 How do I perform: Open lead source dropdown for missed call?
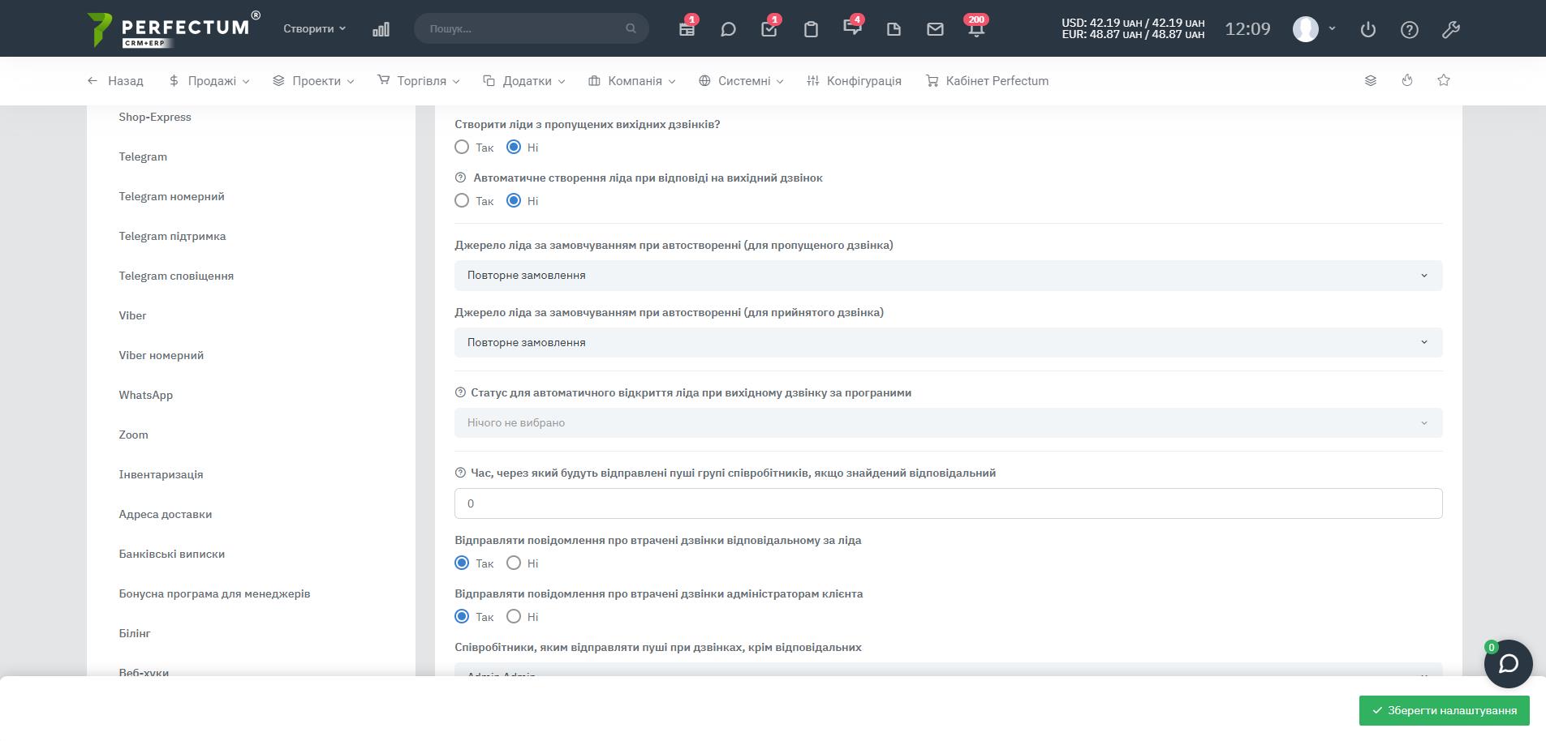click(x=948, y=276)
